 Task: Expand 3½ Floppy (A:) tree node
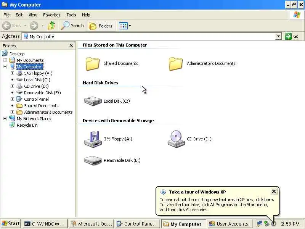(12, 73)
